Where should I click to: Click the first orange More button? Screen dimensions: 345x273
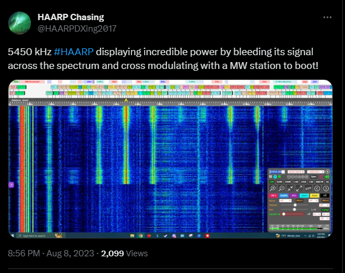coord(299,201)
